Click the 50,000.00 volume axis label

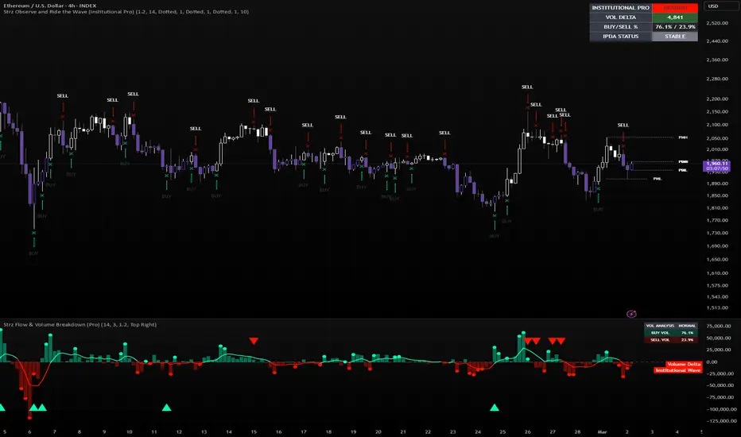718,338
